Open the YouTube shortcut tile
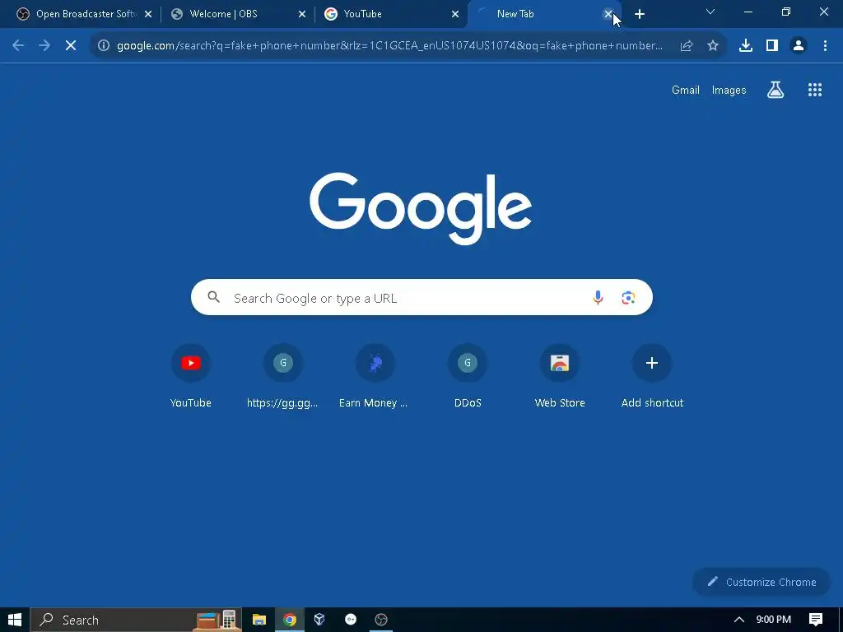This screenshot has width=843, height=632. click(190, 376)
